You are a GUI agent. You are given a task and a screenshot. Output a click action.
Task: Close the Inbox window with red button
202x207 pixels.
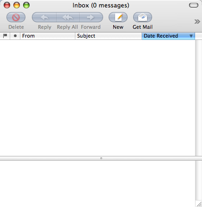tap(7, 5)
